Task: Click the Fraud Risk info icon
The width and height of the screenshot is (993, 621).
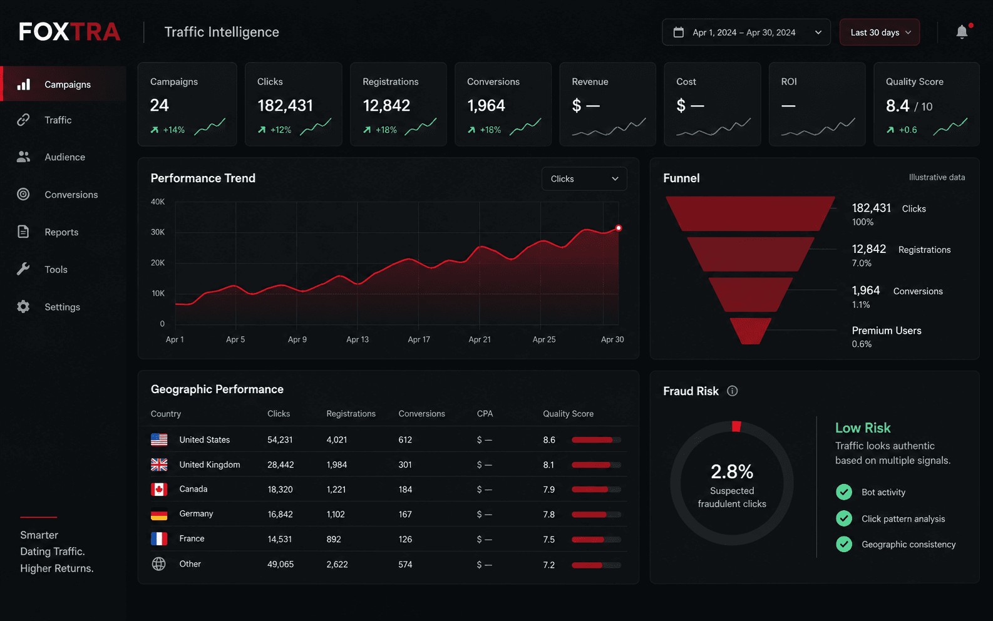Action: 733,391
